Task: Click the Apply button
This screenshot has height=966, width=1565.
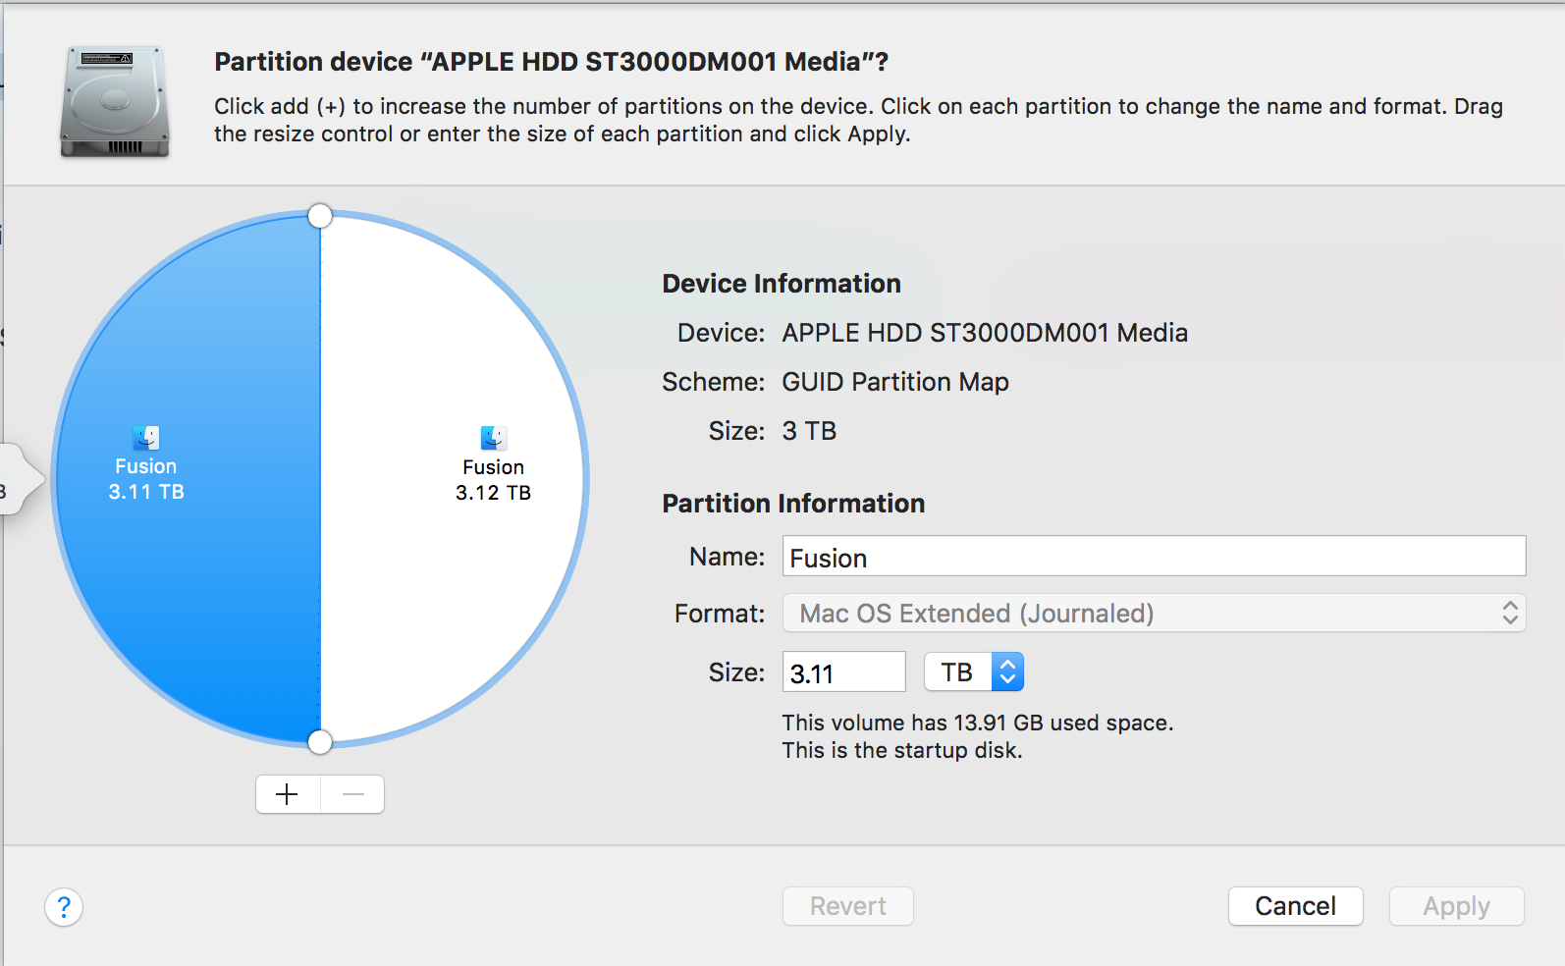Action: [1456, 906]
